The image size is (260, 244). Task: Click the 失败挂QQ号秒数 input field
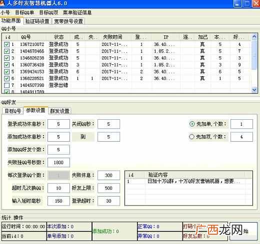[58, 163]
